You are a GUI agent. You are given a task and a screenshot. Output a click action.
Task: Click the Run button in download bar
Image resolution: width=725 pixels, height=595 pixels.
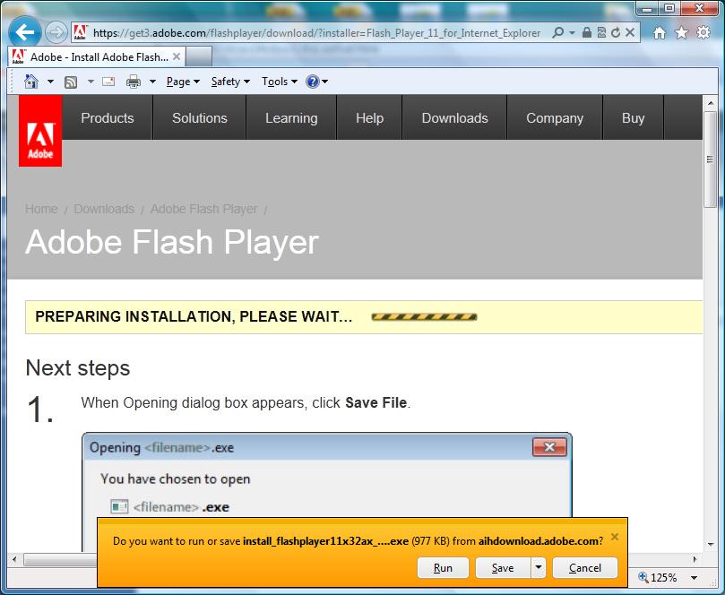[443, 567]
